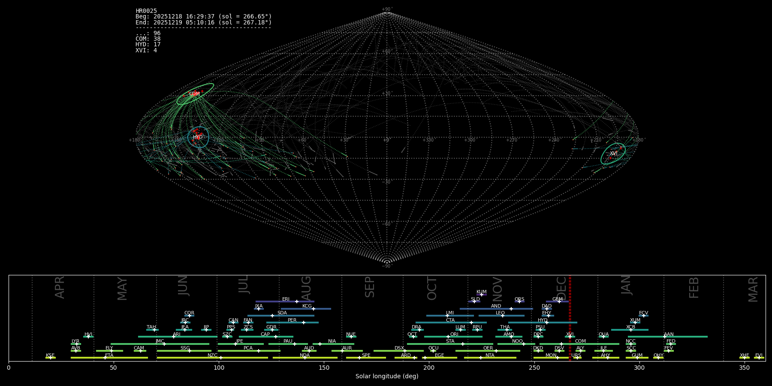Click the NOO shower bar
The height and width of the screenshot is (386, 772).
point(516,344)
